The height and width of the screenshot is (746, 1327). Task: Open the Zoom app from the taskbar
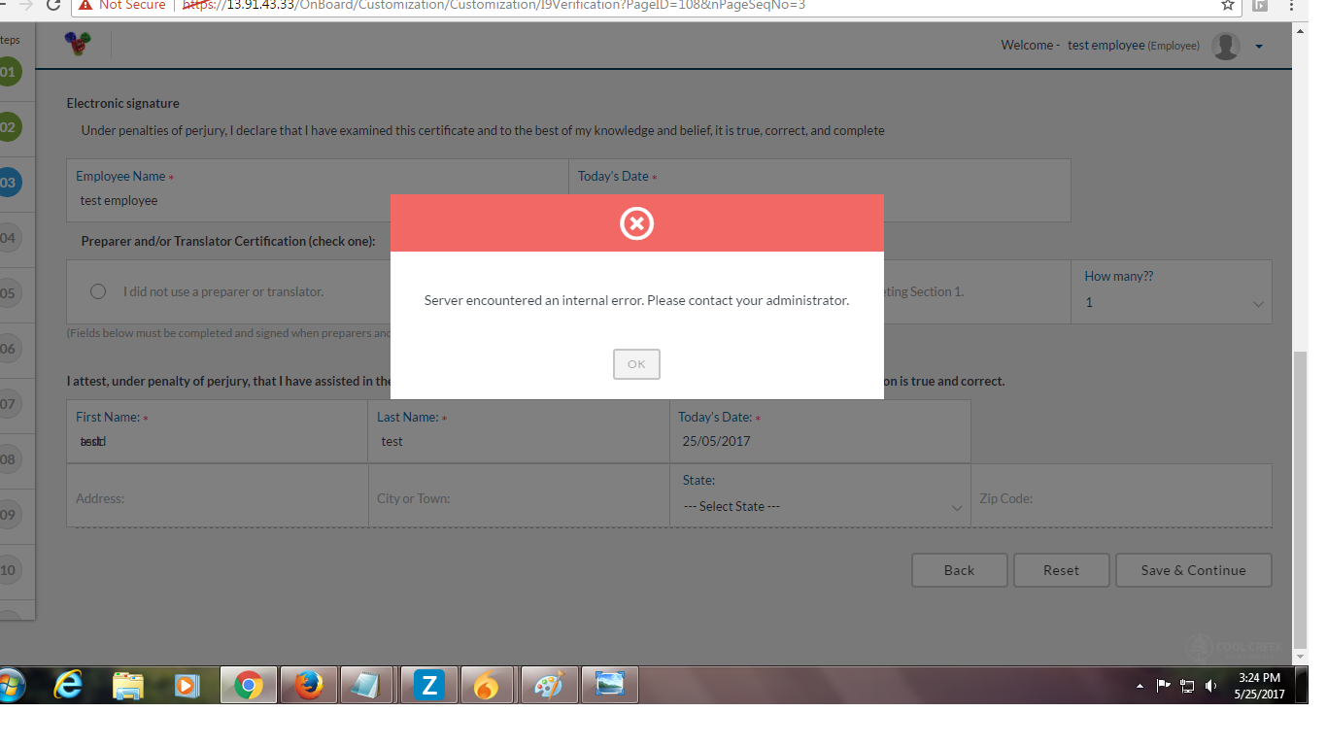tap(428, 685)
